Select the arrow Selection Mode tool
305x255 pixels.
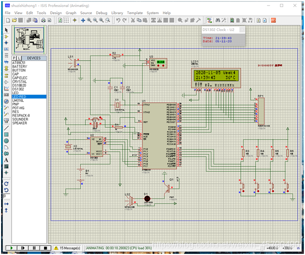7,30
